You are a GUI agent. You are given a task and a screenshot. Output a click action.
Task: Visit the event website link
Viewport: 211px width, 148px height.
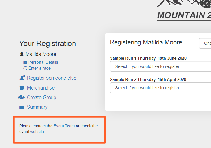(x=37, y=132)
